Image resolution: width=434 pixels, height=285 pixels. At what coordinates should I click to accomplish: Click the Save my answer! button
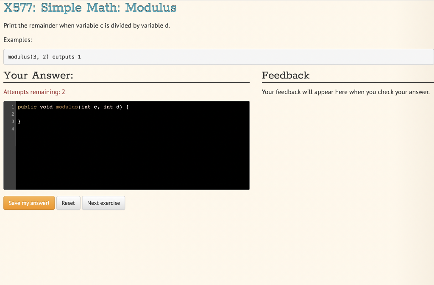tap(28, 203)
